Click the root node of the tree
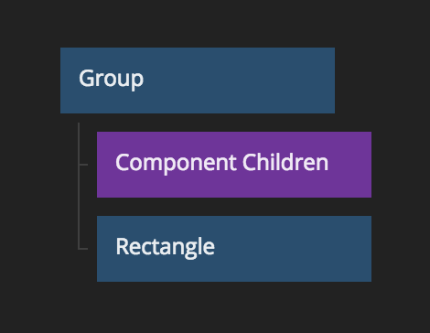This screenshot has width=430, height=333. [198, 81]
